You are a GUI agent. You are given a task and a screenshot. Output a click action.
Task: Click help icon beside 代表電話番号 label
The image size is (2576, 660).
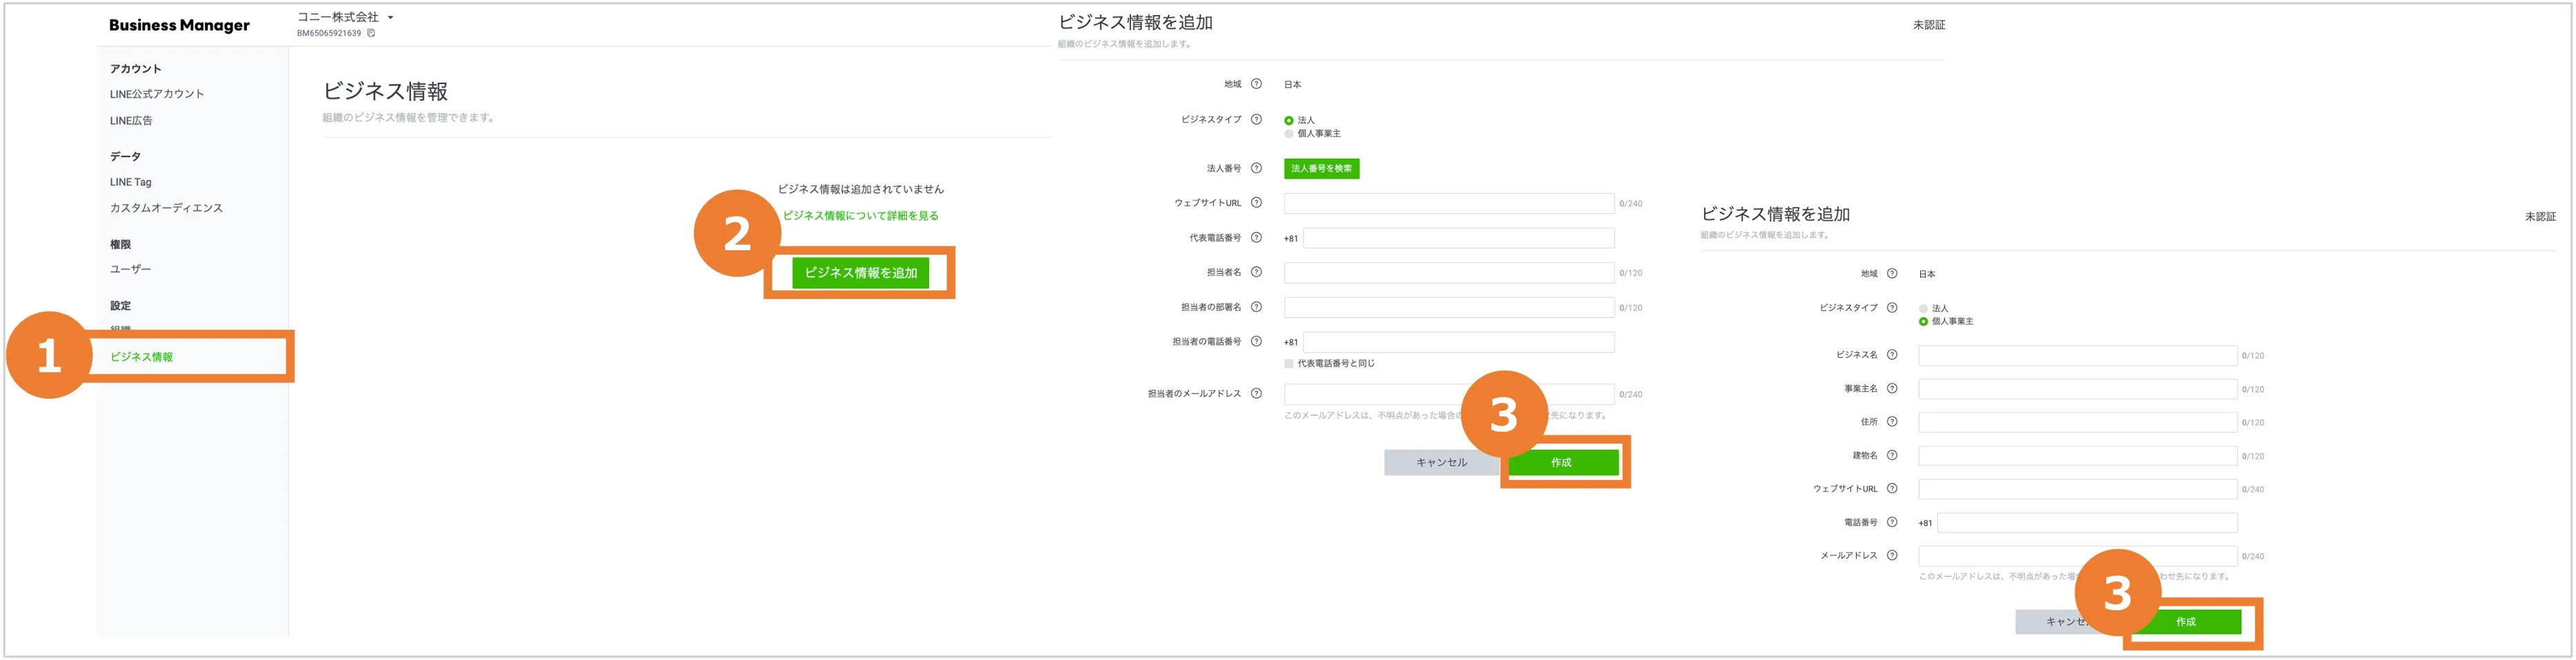pos(1256,237)
